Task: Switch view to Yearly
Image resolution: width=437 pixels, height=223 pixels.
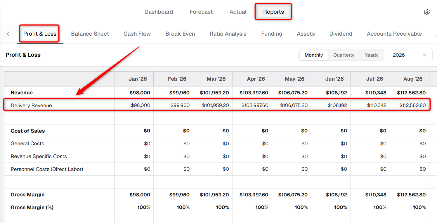Action: [x=372, y=55]
